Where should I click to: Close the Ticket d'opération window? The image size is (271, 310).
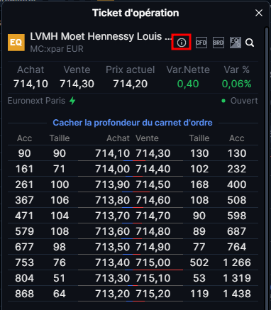tap(259, 13)
